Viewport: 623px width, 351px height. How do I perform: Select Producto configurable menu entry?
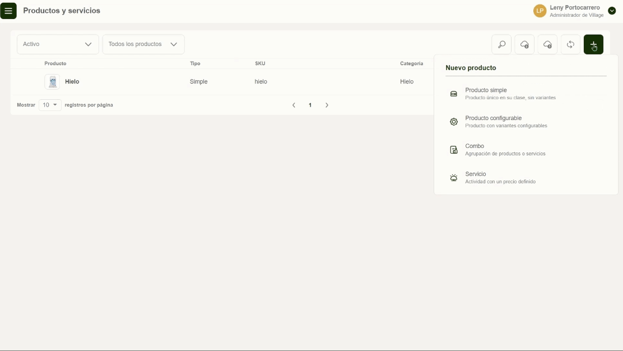tap(526, 122)
